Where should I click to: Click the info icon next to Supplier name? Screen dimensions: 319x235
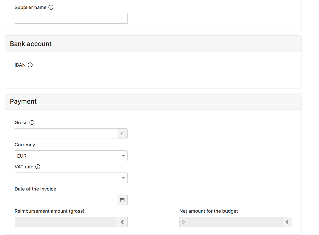[x=51, y=7]
